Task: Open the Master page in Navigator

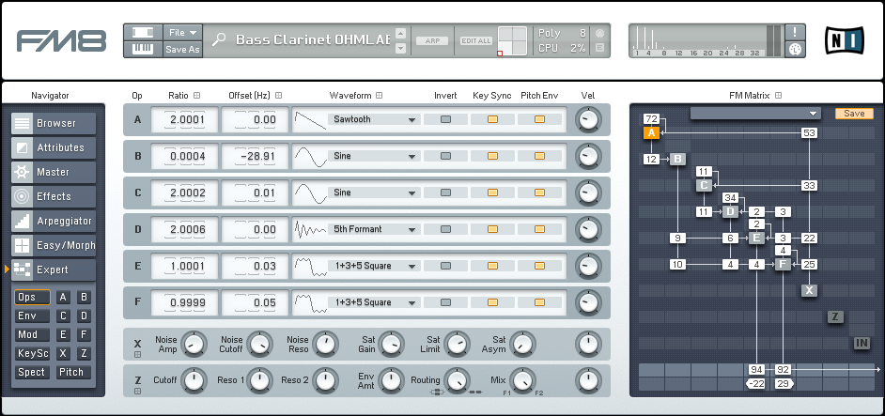Action: coord(54,172)
